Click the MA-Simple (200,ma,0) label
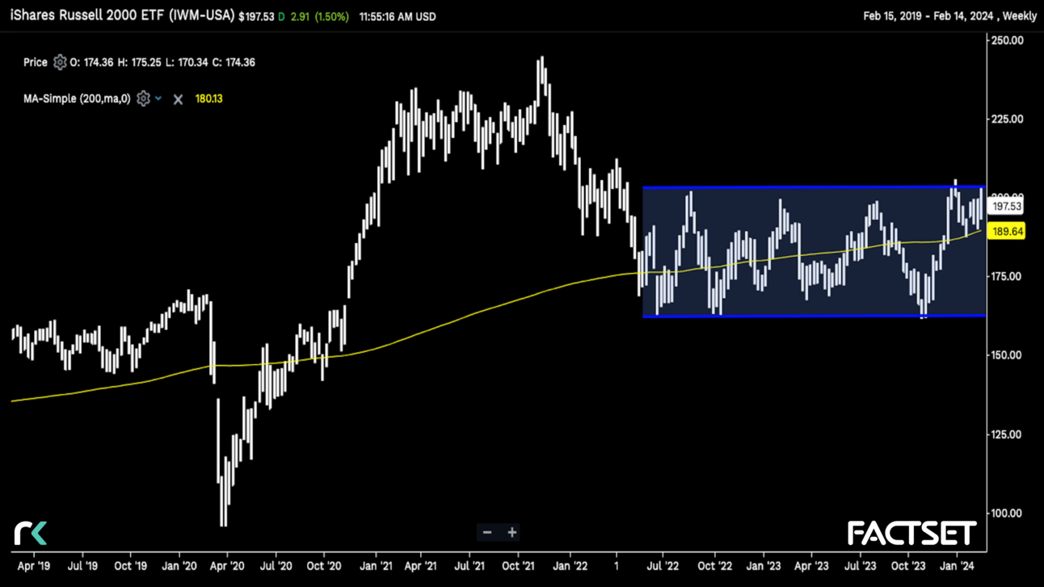1044x587 pixels. coord(77,99)
